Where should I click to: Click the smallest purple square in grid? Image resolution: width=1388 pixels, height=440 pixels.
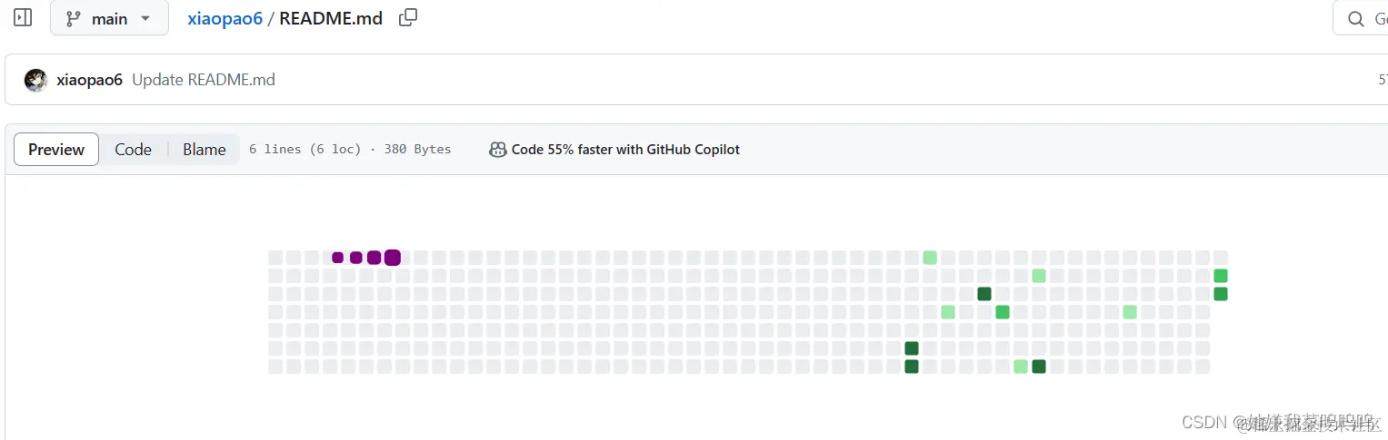point(338,258)
